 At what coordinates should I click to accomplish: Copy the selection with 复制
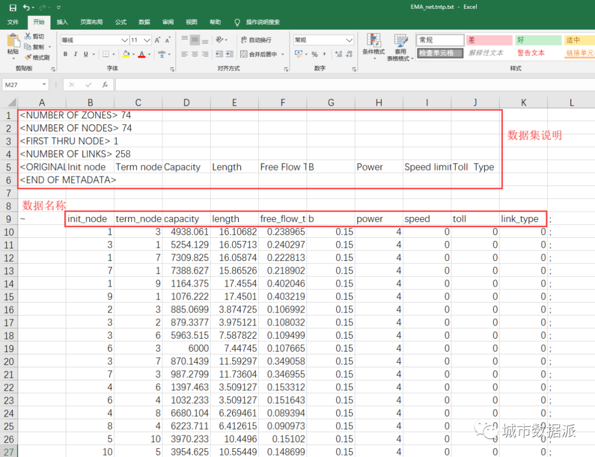pyautogui.click(x=35, y=47)
